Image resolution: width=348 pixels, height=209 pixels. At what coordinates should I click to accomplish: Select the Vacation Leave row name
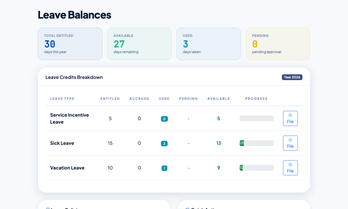point(67,168)
